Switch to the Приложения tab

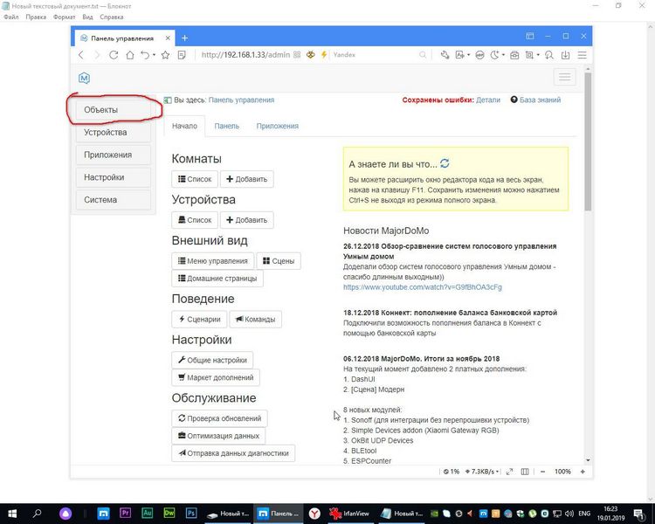pos(278,126)
